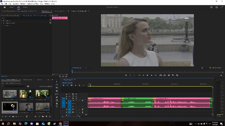The image size is (225, 126).
Task: Select the Selection tool arrow
Action: tap(57, 81)
